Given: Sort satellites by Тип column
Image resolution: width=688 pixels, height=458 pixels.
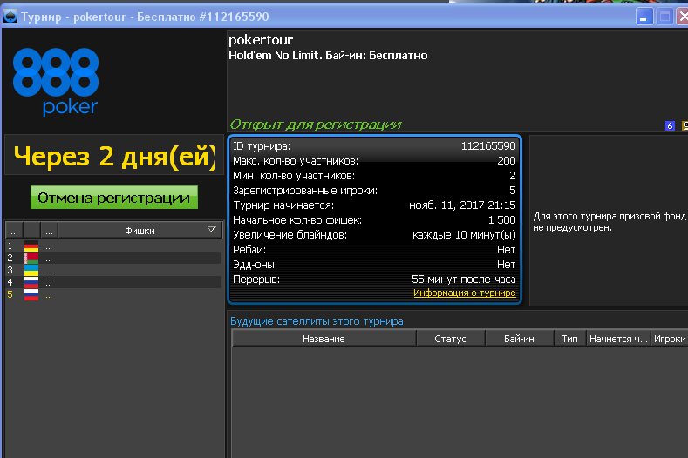Looking at the screenshot, I should (570, 339).
